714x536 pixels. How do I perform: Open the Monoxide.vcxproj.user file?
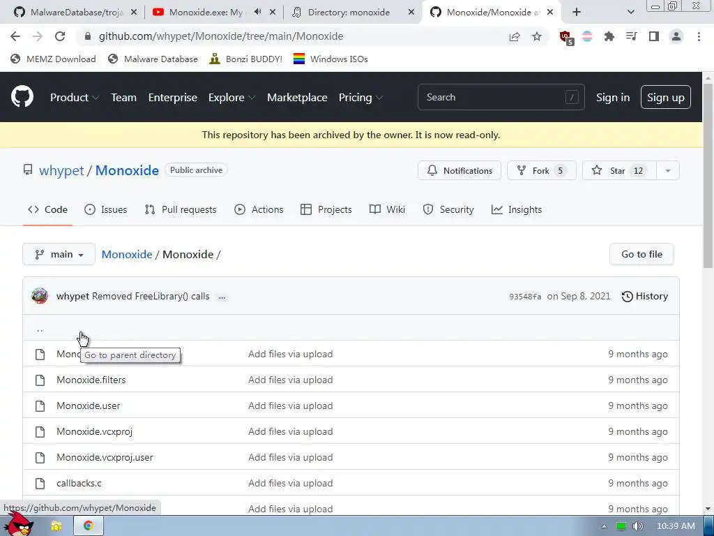coord(105,457)
